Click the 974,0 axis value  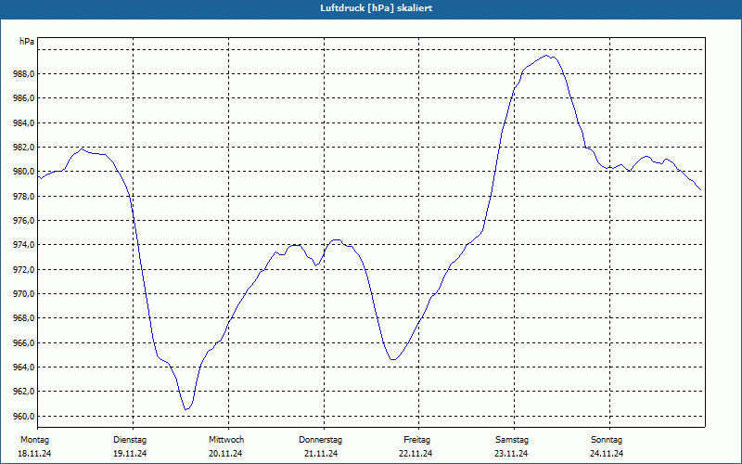tap(24, 245)
